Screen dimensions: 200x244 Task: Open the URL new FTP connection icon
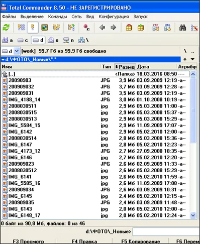pyautogui.click(x=167, y=28)
